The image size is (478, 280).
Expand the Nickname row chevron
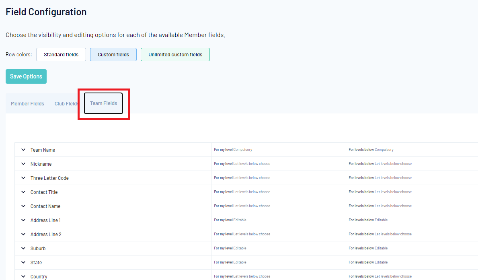click(x=23, y=164)
